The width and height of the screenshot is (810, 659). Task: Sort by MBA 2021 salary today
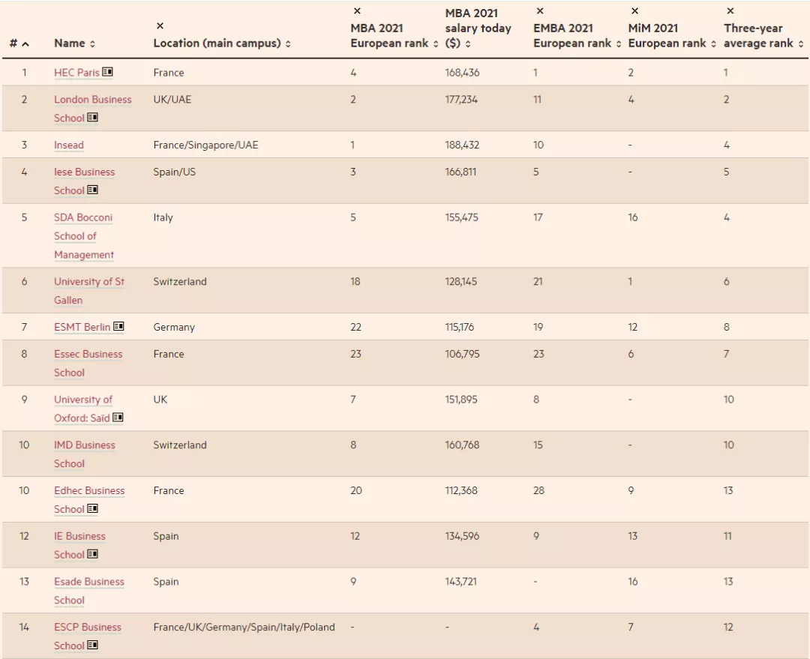tap(468, 44)
